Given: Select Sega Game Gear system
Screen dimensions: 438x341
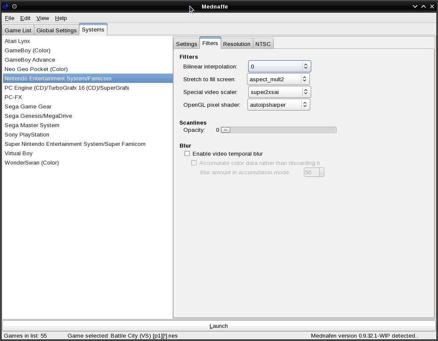Looking at the screenshot, I should tap(88, 107).
